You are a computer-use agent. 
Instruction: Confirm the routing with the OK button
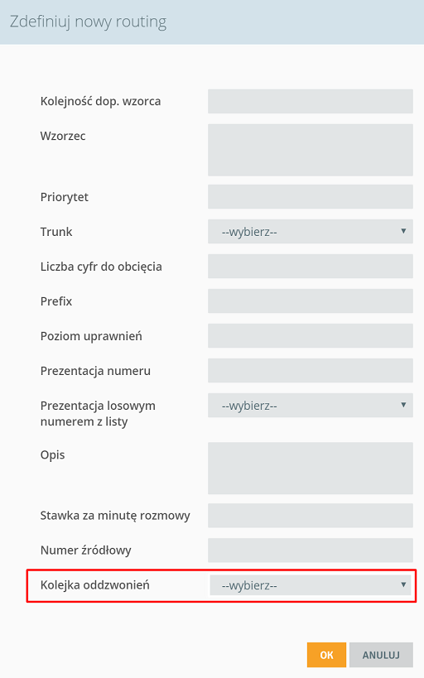(x=326, y=655)
